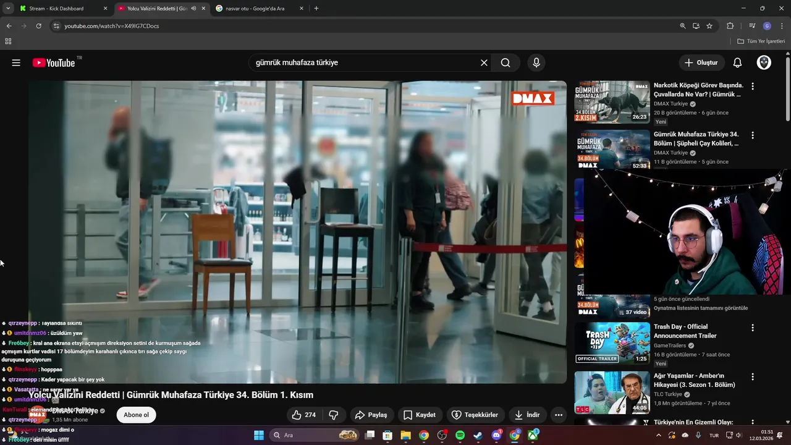Open Chrome extensions puzzle icon

[x=730, y=26]
